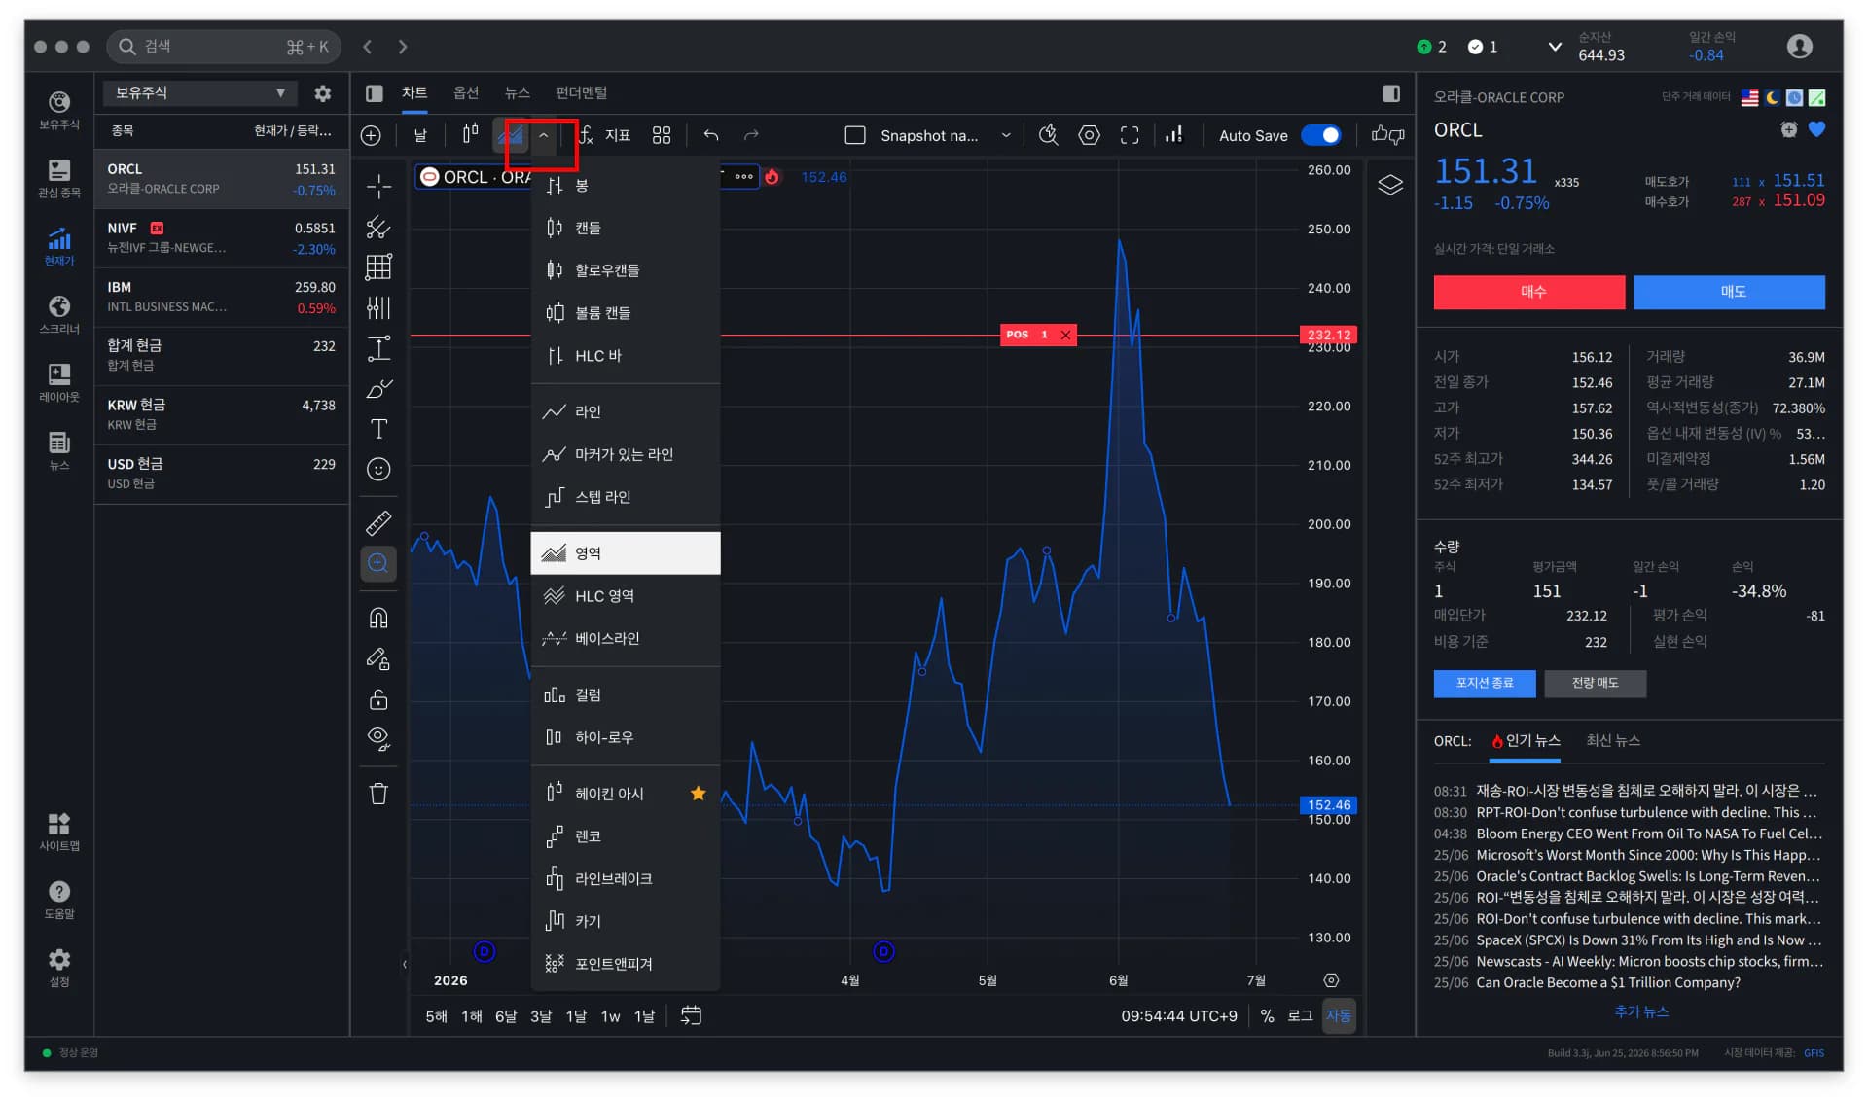Toggle ORCL favorite heart
Screen dimensions: 1868x1100
[1816, 129]
